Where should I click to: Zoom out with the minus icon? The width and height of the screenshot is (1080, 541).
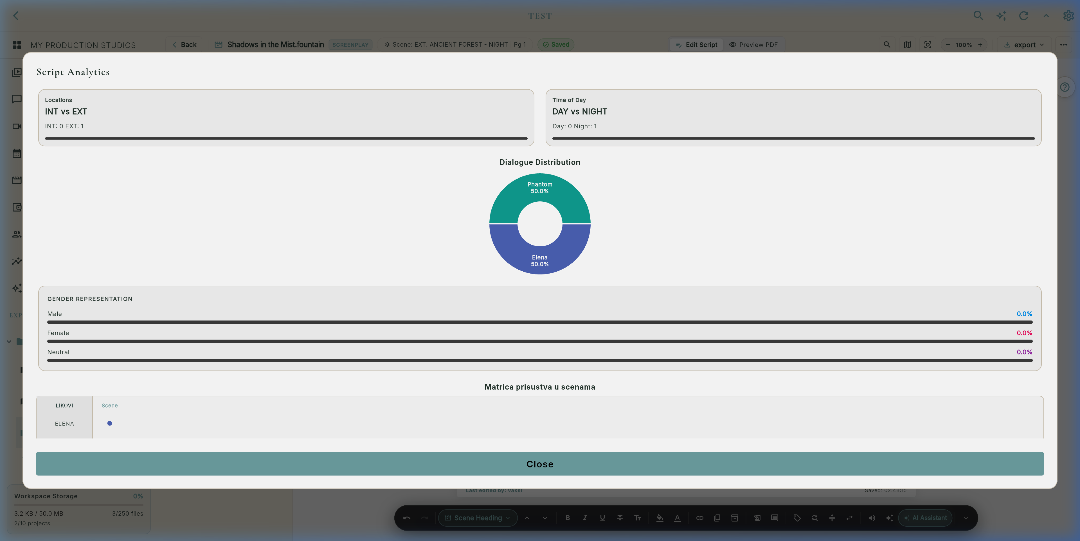coord(948,45)
